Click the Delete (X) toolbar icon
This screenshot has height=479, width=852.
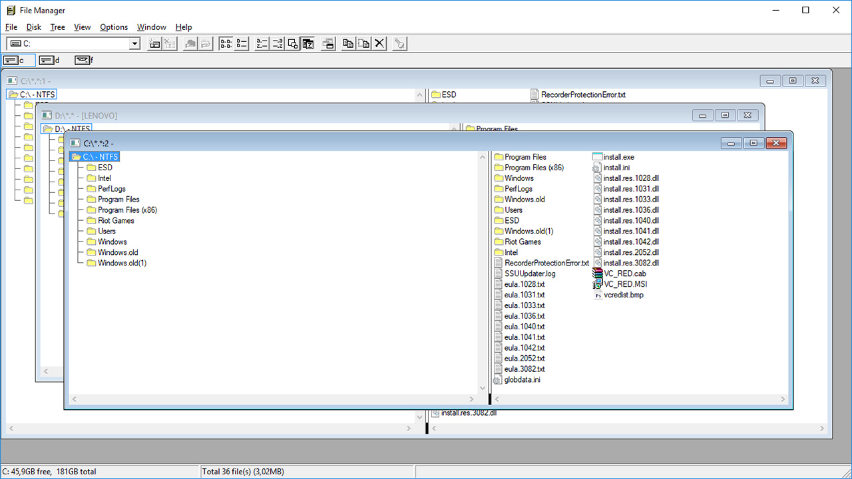pyautogui.click(x=379, y=43)
